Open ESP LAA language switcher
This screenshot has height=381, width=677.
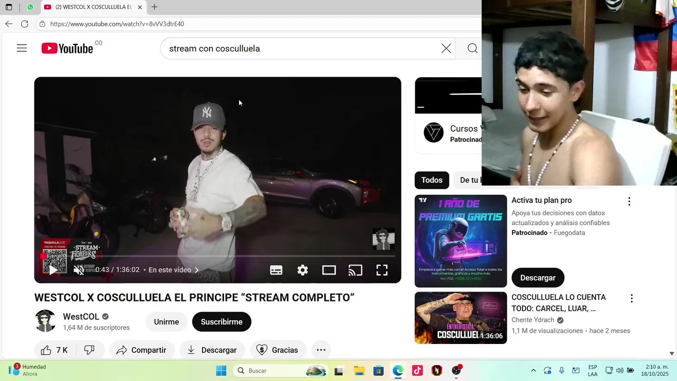(592, 370)
